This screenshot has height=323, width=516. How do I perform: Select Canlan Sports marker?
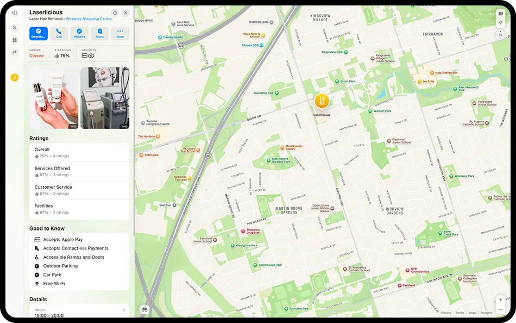pyautogui.click(x=160, y=37)
